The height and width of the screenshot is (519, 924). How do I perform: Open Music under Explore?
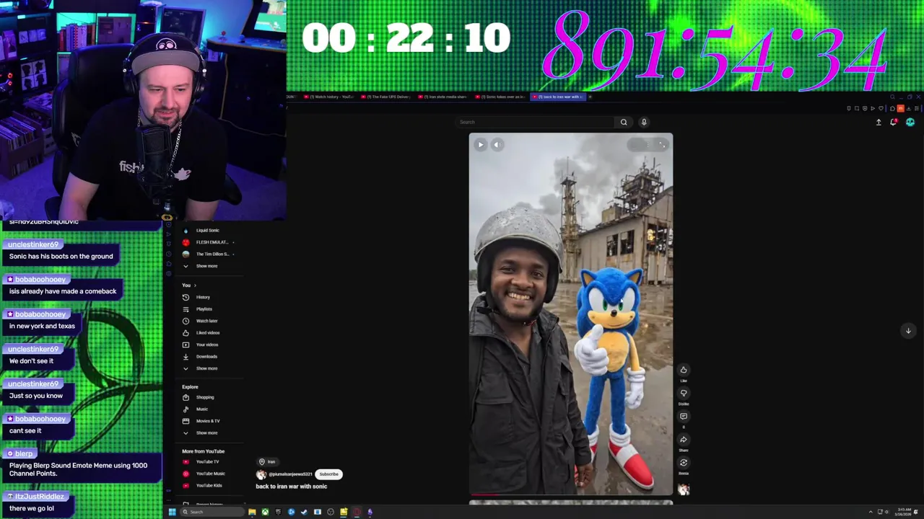202,409
